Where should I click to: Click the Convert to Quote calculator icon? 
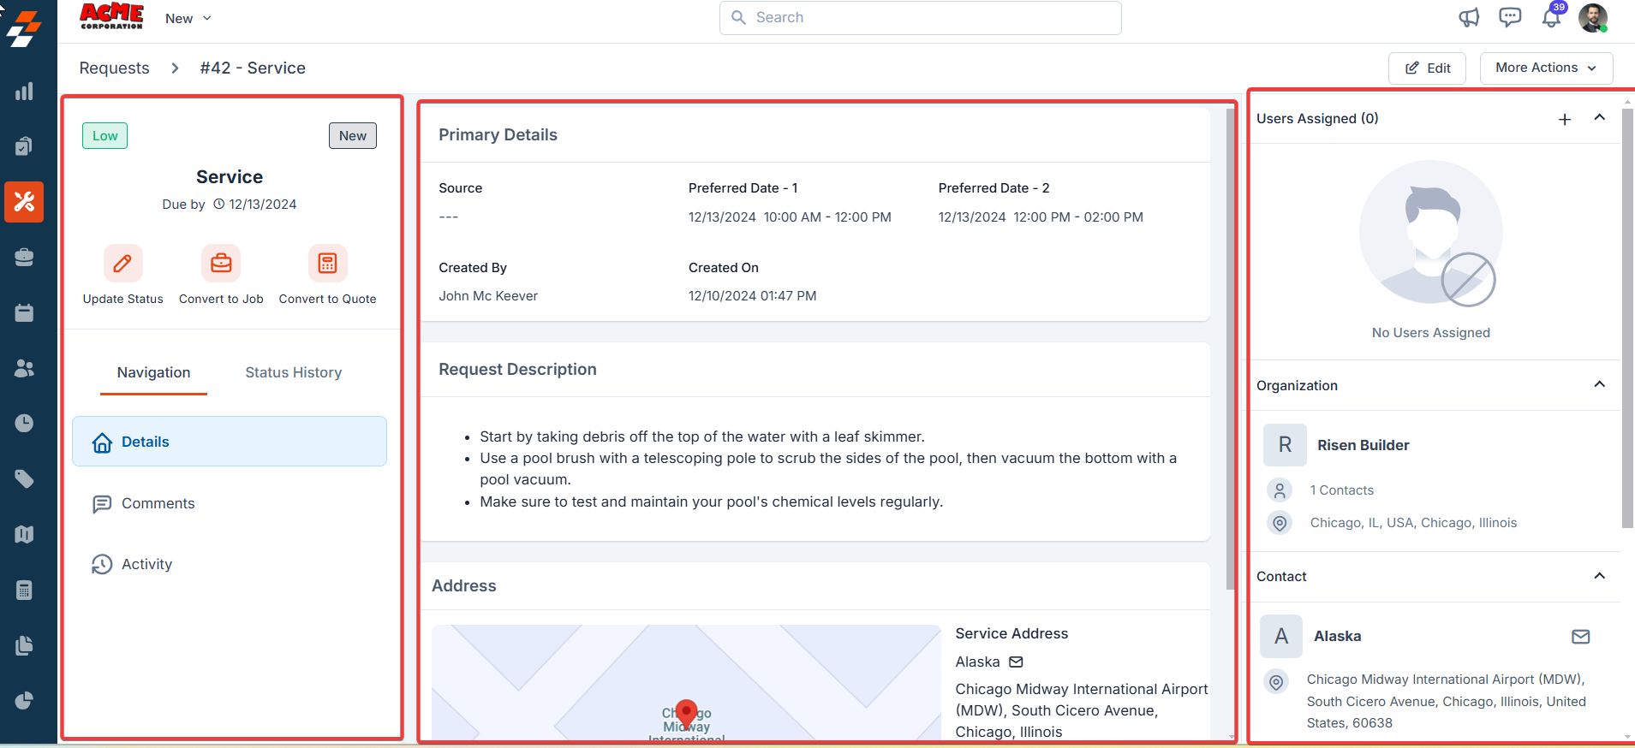(x=327, y=263)
